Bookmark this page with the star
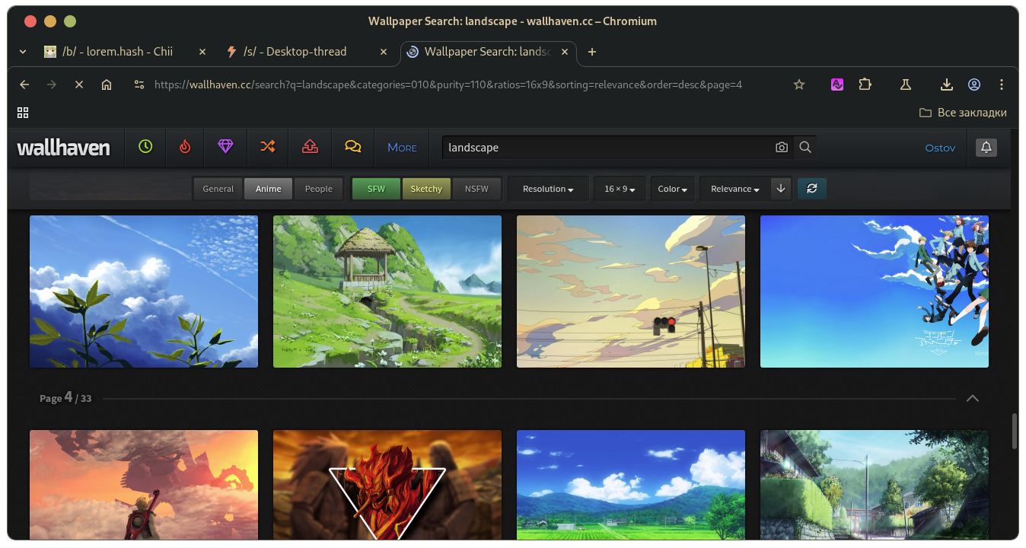Viewport: 1026px width, 548px height. pyautogui.click(x=799, y=84)
